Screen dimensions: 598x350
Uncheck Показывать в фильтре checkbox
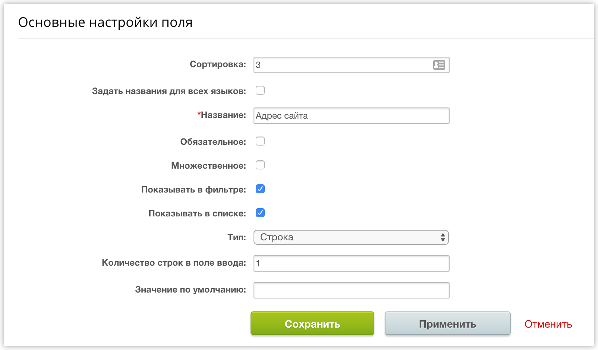coord(260,189)
